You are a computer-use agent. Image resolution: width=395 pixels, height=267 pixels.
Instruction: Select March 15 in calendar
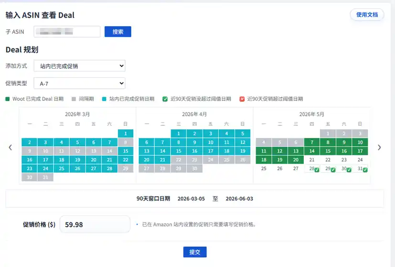(x=126, y=151)
